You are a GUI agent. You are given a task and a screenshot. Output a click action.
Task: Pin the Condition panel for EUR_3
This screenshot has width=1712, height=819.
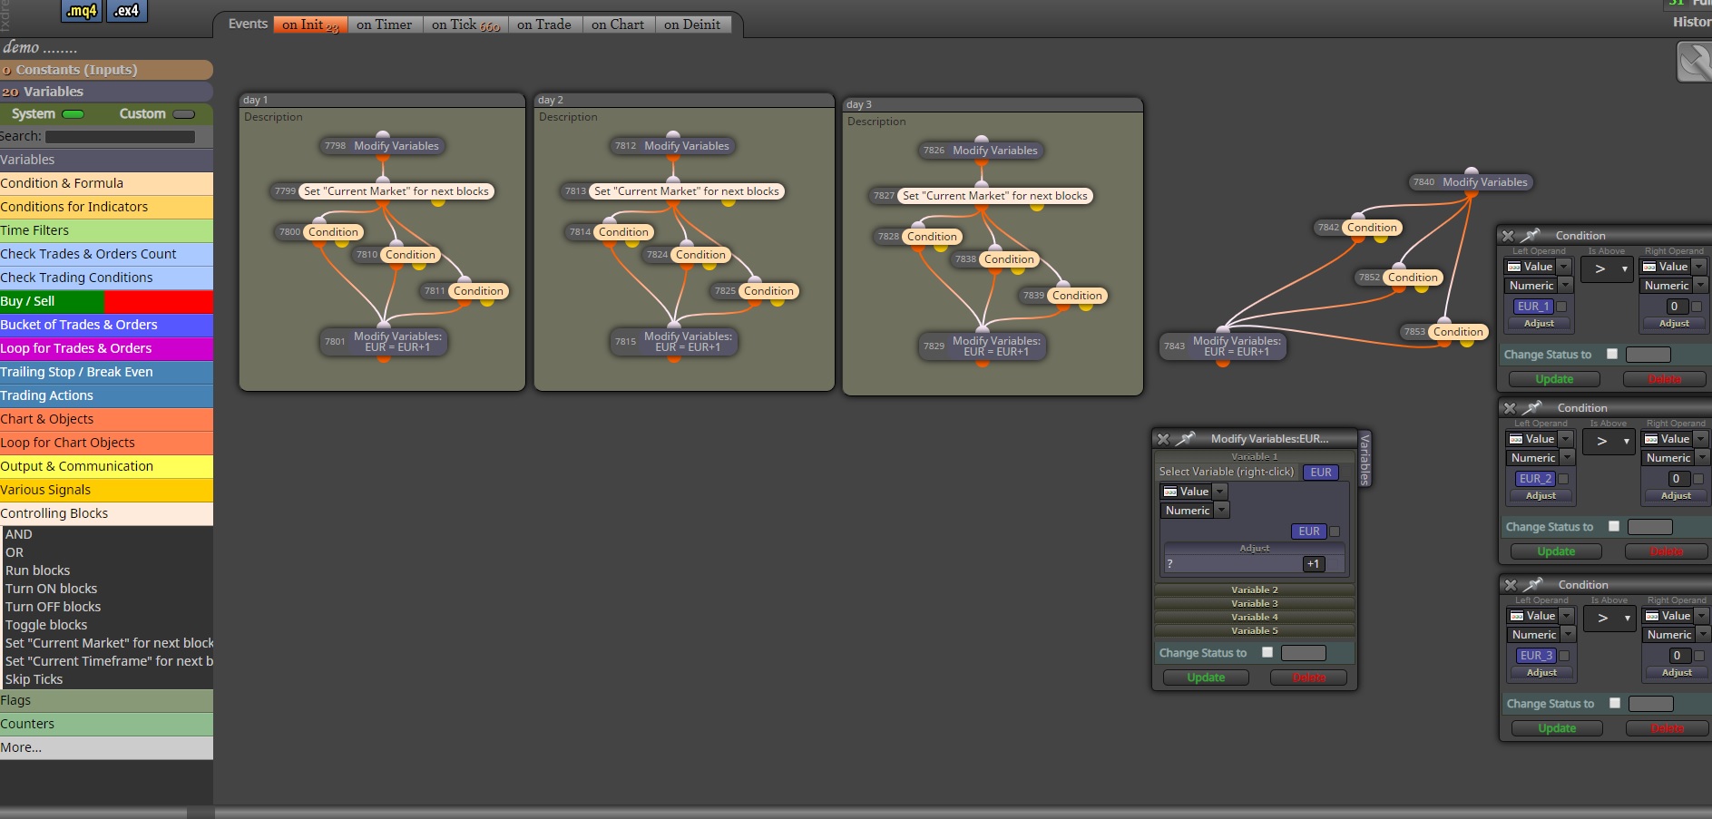(1533, 585)
